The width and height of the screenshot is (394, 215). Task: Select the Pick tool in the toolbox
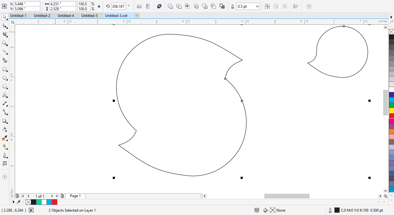5,17
